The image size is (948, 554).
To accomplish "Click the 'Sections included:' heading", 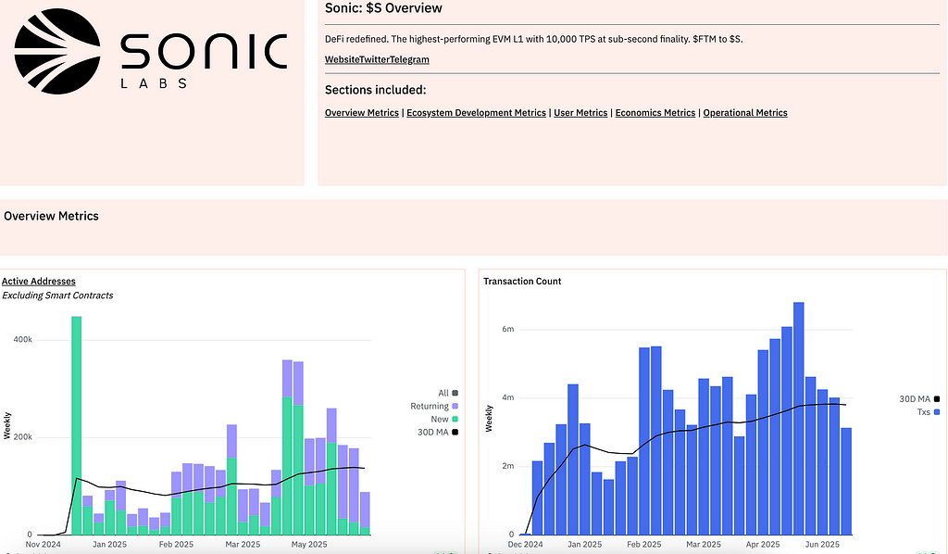I will point(376,90).
